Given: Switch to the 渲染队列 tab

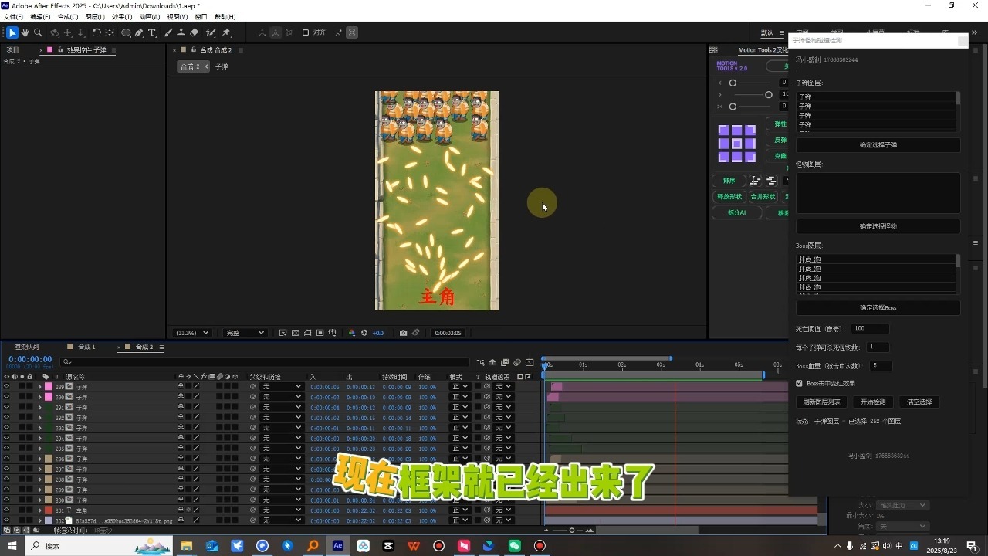Looking at the screenshot, I should pos(26,347).
